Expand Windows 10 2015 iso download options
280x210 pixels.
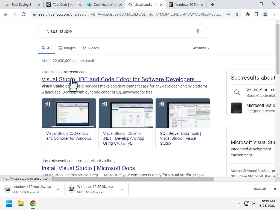coord(122,189)
